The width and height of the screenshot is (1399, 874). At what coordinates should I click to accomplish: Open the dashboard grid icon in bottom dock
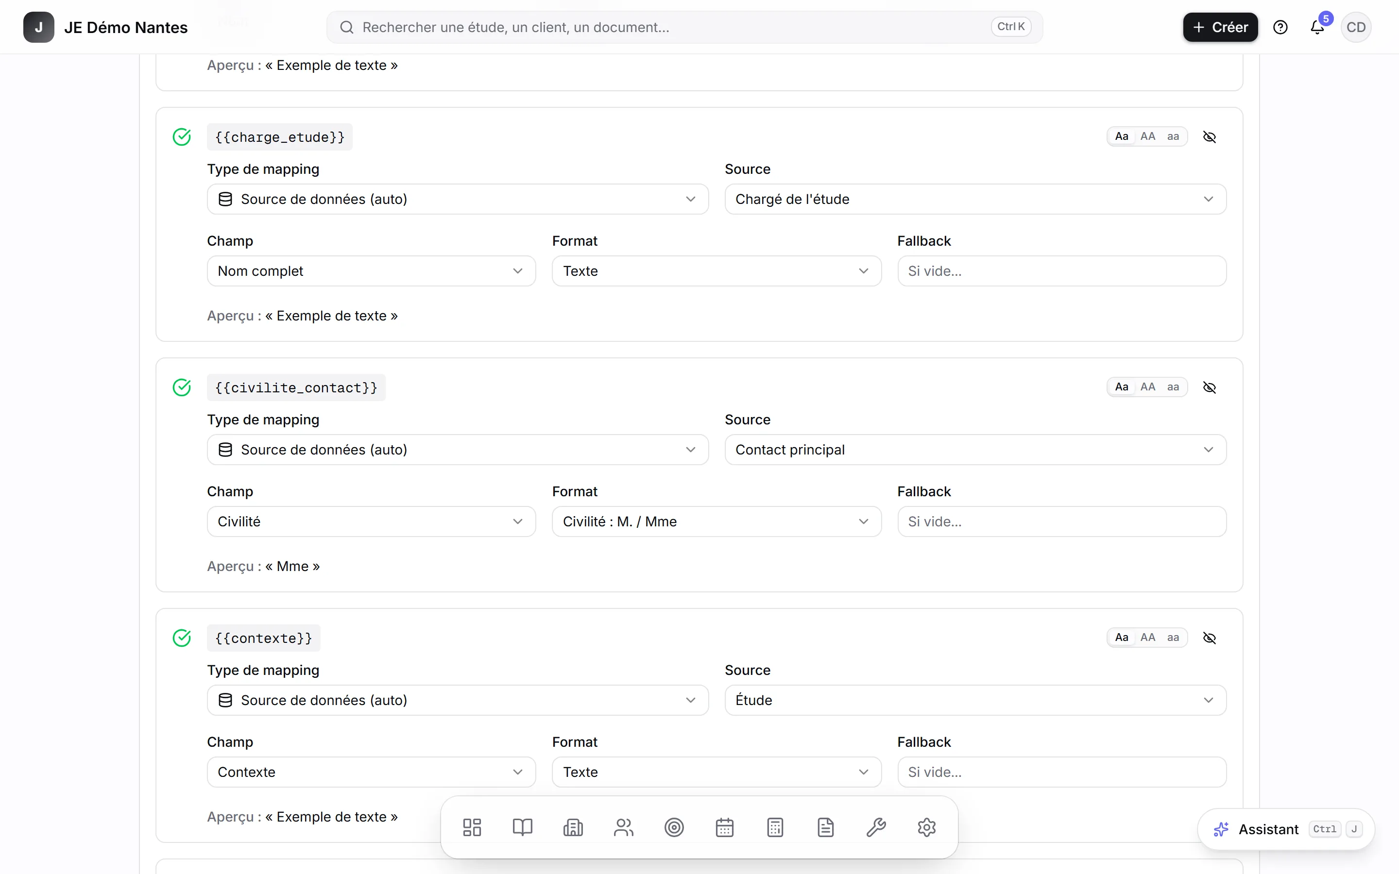coord(472,827)
